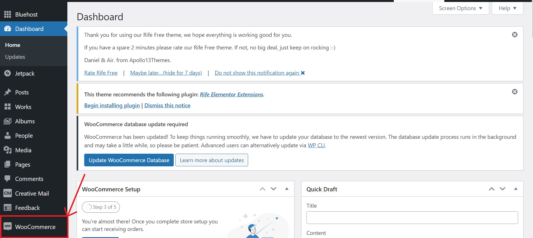
Task: Dismiss the plugin recommendation notice
Action: point(514,92)
